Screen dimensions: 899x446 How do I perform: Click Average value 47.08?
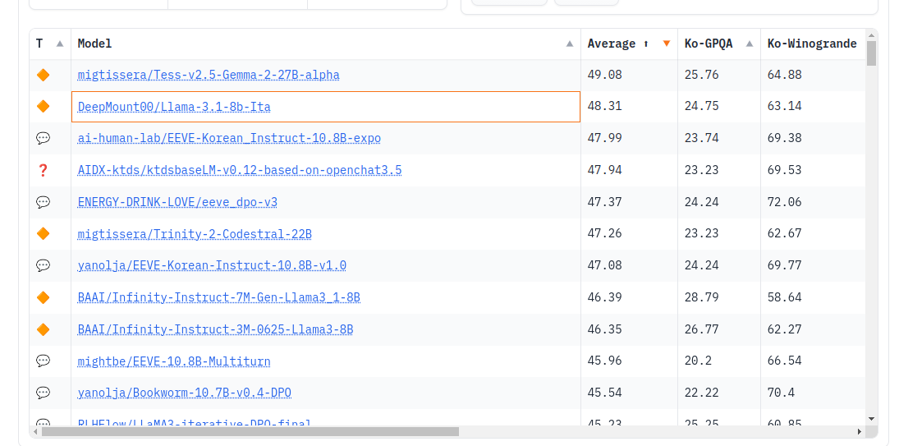[604, 265]
